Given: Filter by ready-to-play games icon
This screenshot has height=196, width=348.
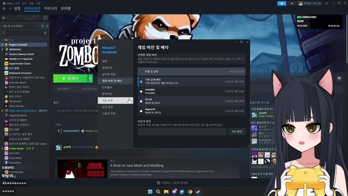Looking at the screenshot, I should [47, 26].
